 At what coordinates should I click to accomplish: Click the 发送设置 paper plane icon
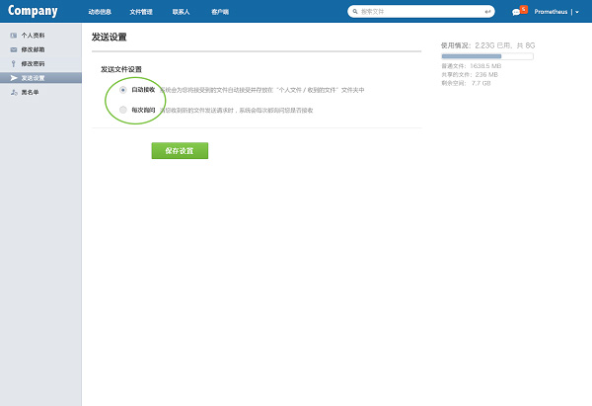point(13,77)
